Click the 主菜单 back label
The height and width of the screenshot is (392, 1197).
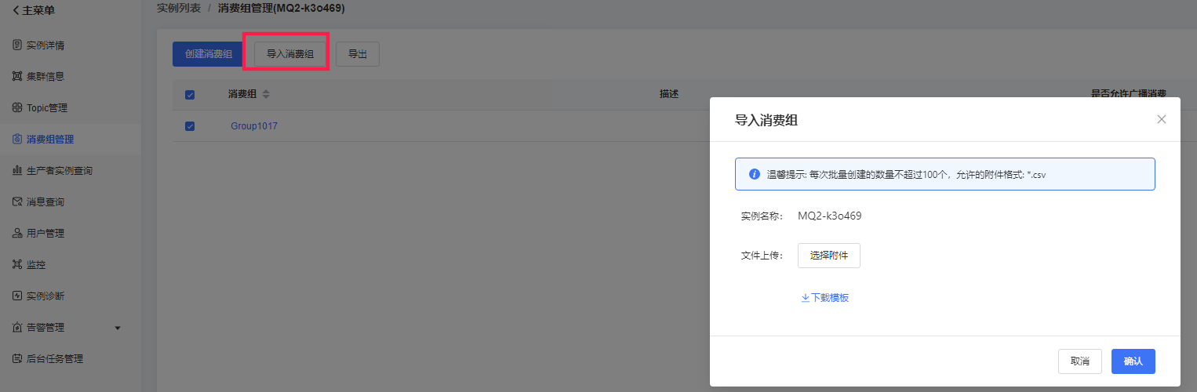pos(38,10)
